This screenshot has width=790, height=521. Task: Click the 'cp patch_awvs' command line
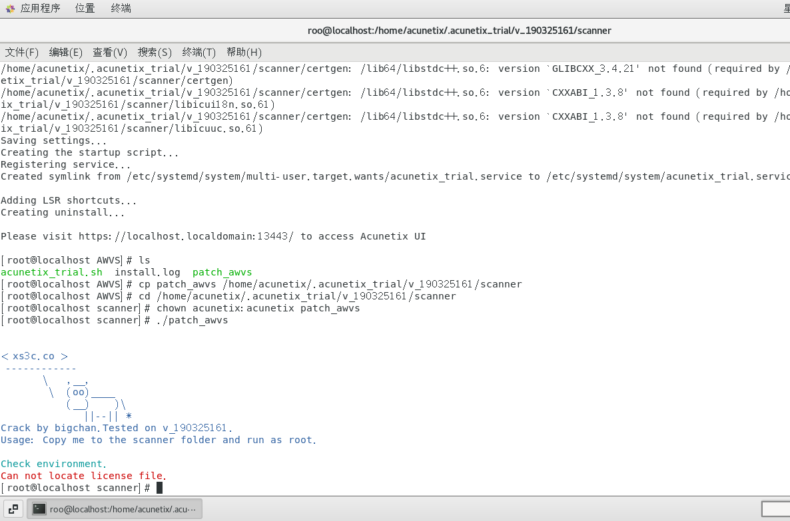click(x=262, y=284)
